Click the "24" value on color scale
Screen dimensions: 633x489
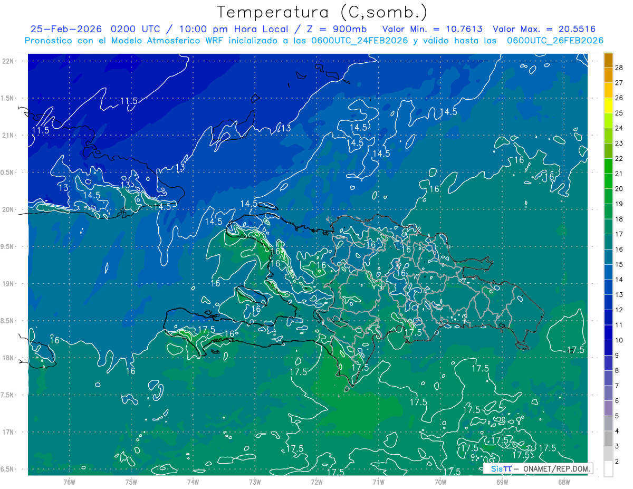click(x=619, y=128)
